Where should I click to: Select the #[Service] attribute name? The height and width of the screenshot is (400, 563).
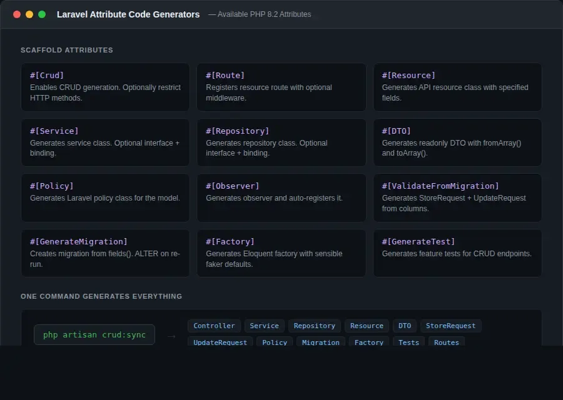(54, 131)
